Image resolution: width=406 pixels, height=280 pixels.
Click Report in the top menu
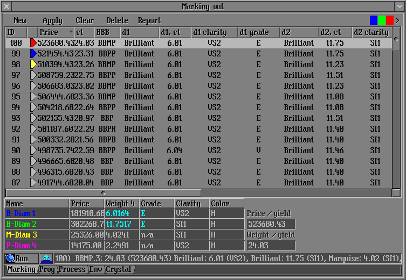click(149, 20)
